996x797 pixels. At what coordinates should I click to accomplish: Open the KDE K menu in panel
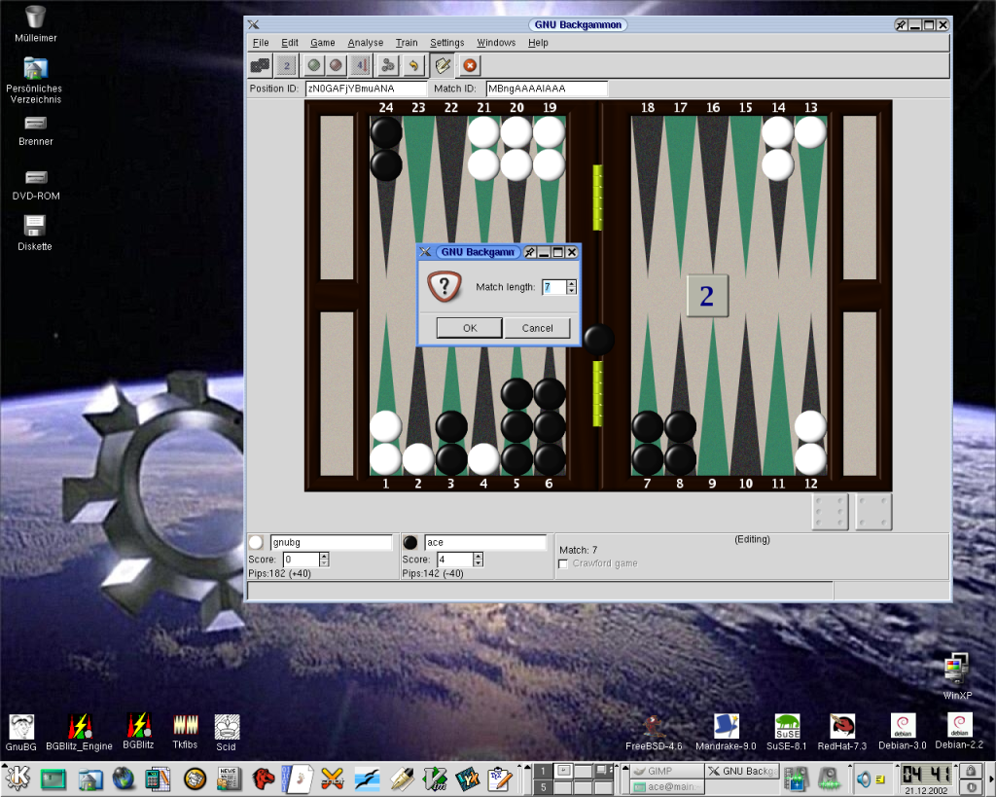[x=18, y=778]
